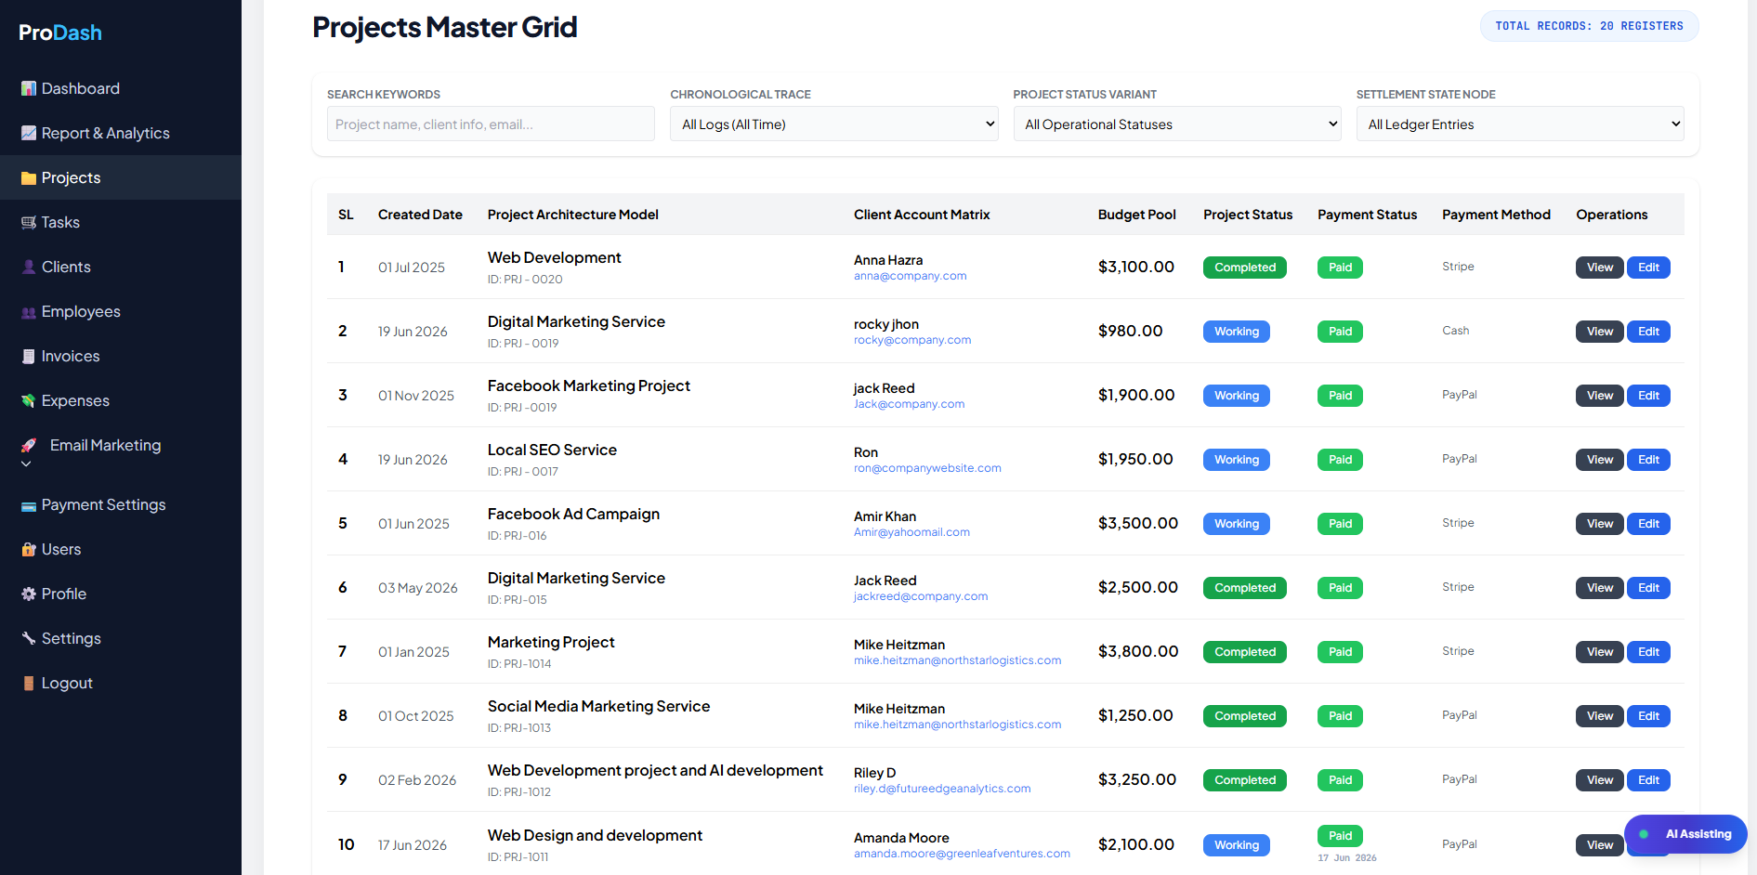Viewport: 1757px width, 875px height.
Task: Edit the Web Development PRJ-0020 project
Action: (1648, 268)
